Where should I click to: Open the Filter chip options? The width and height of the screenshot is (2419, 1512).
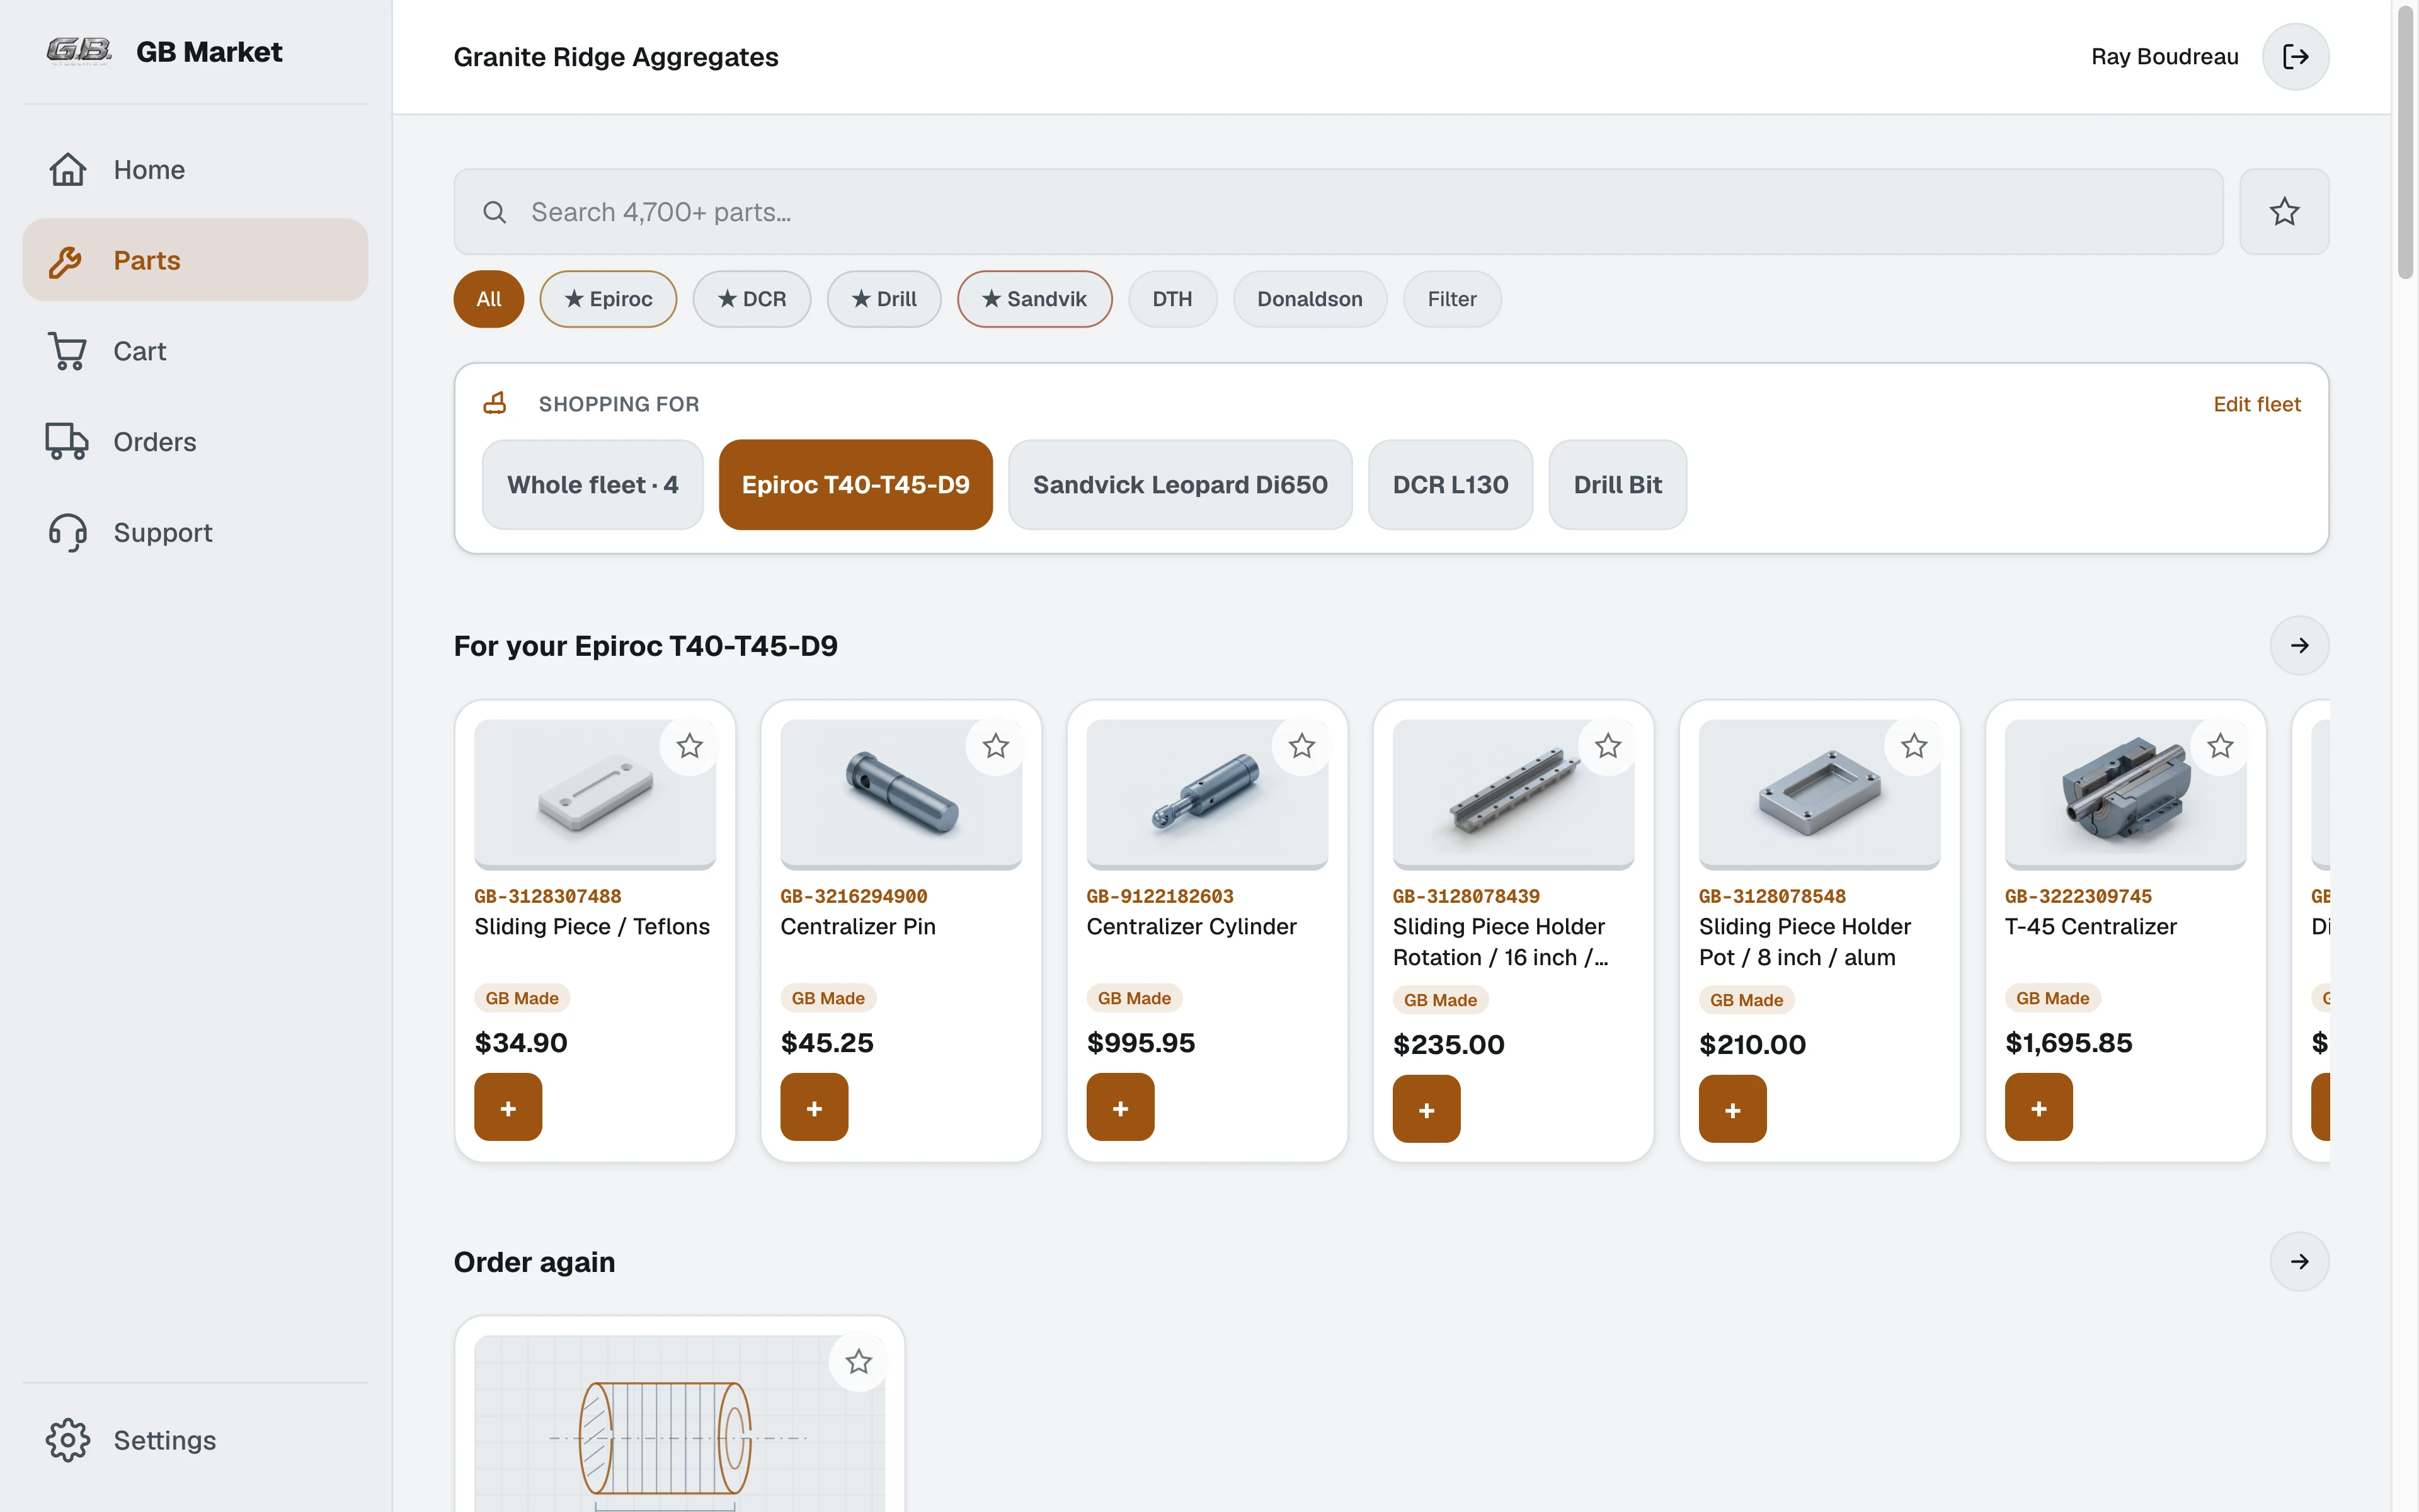tap(1453, 299)
